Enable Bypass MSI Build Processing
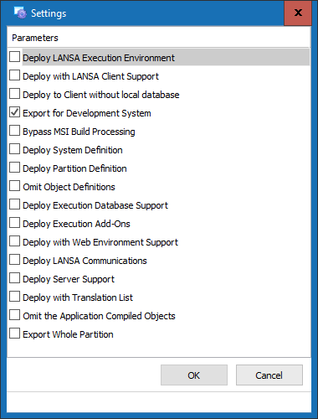 pos(14,131)
